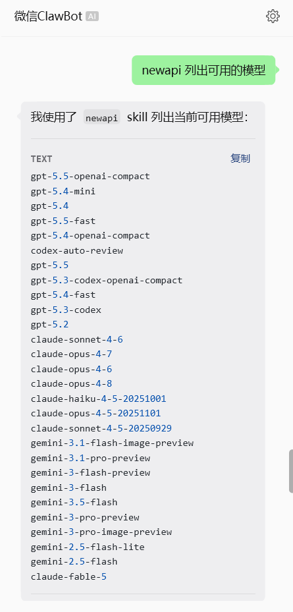Click the 微信ClawBot title
The width and height of the screenshot is (293, 612).
click(48, 16)
